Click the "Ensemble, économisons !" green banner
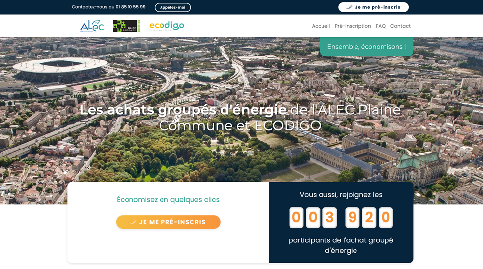 (x=366, y=47)
